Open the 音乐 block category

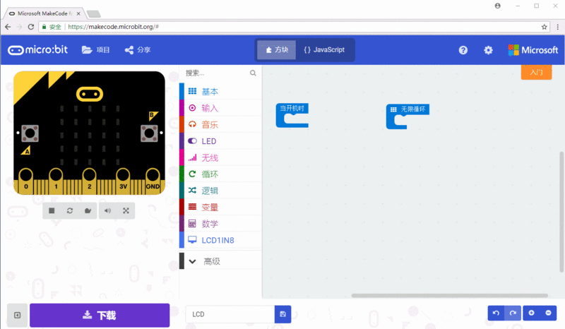[220, 125]
